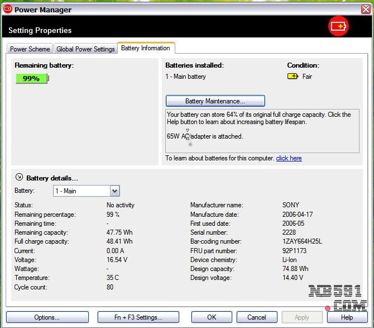The height and width of the screenshot is (328, 374).
Task: Open Fn + F3 Settings
Action: click(x=138, y=317)
